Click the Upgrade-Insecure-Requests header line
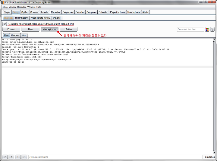 20,47
